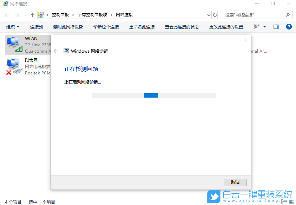The image size is (296, 205).
Task: Navigate up one folder level
Action: point(32,15)
